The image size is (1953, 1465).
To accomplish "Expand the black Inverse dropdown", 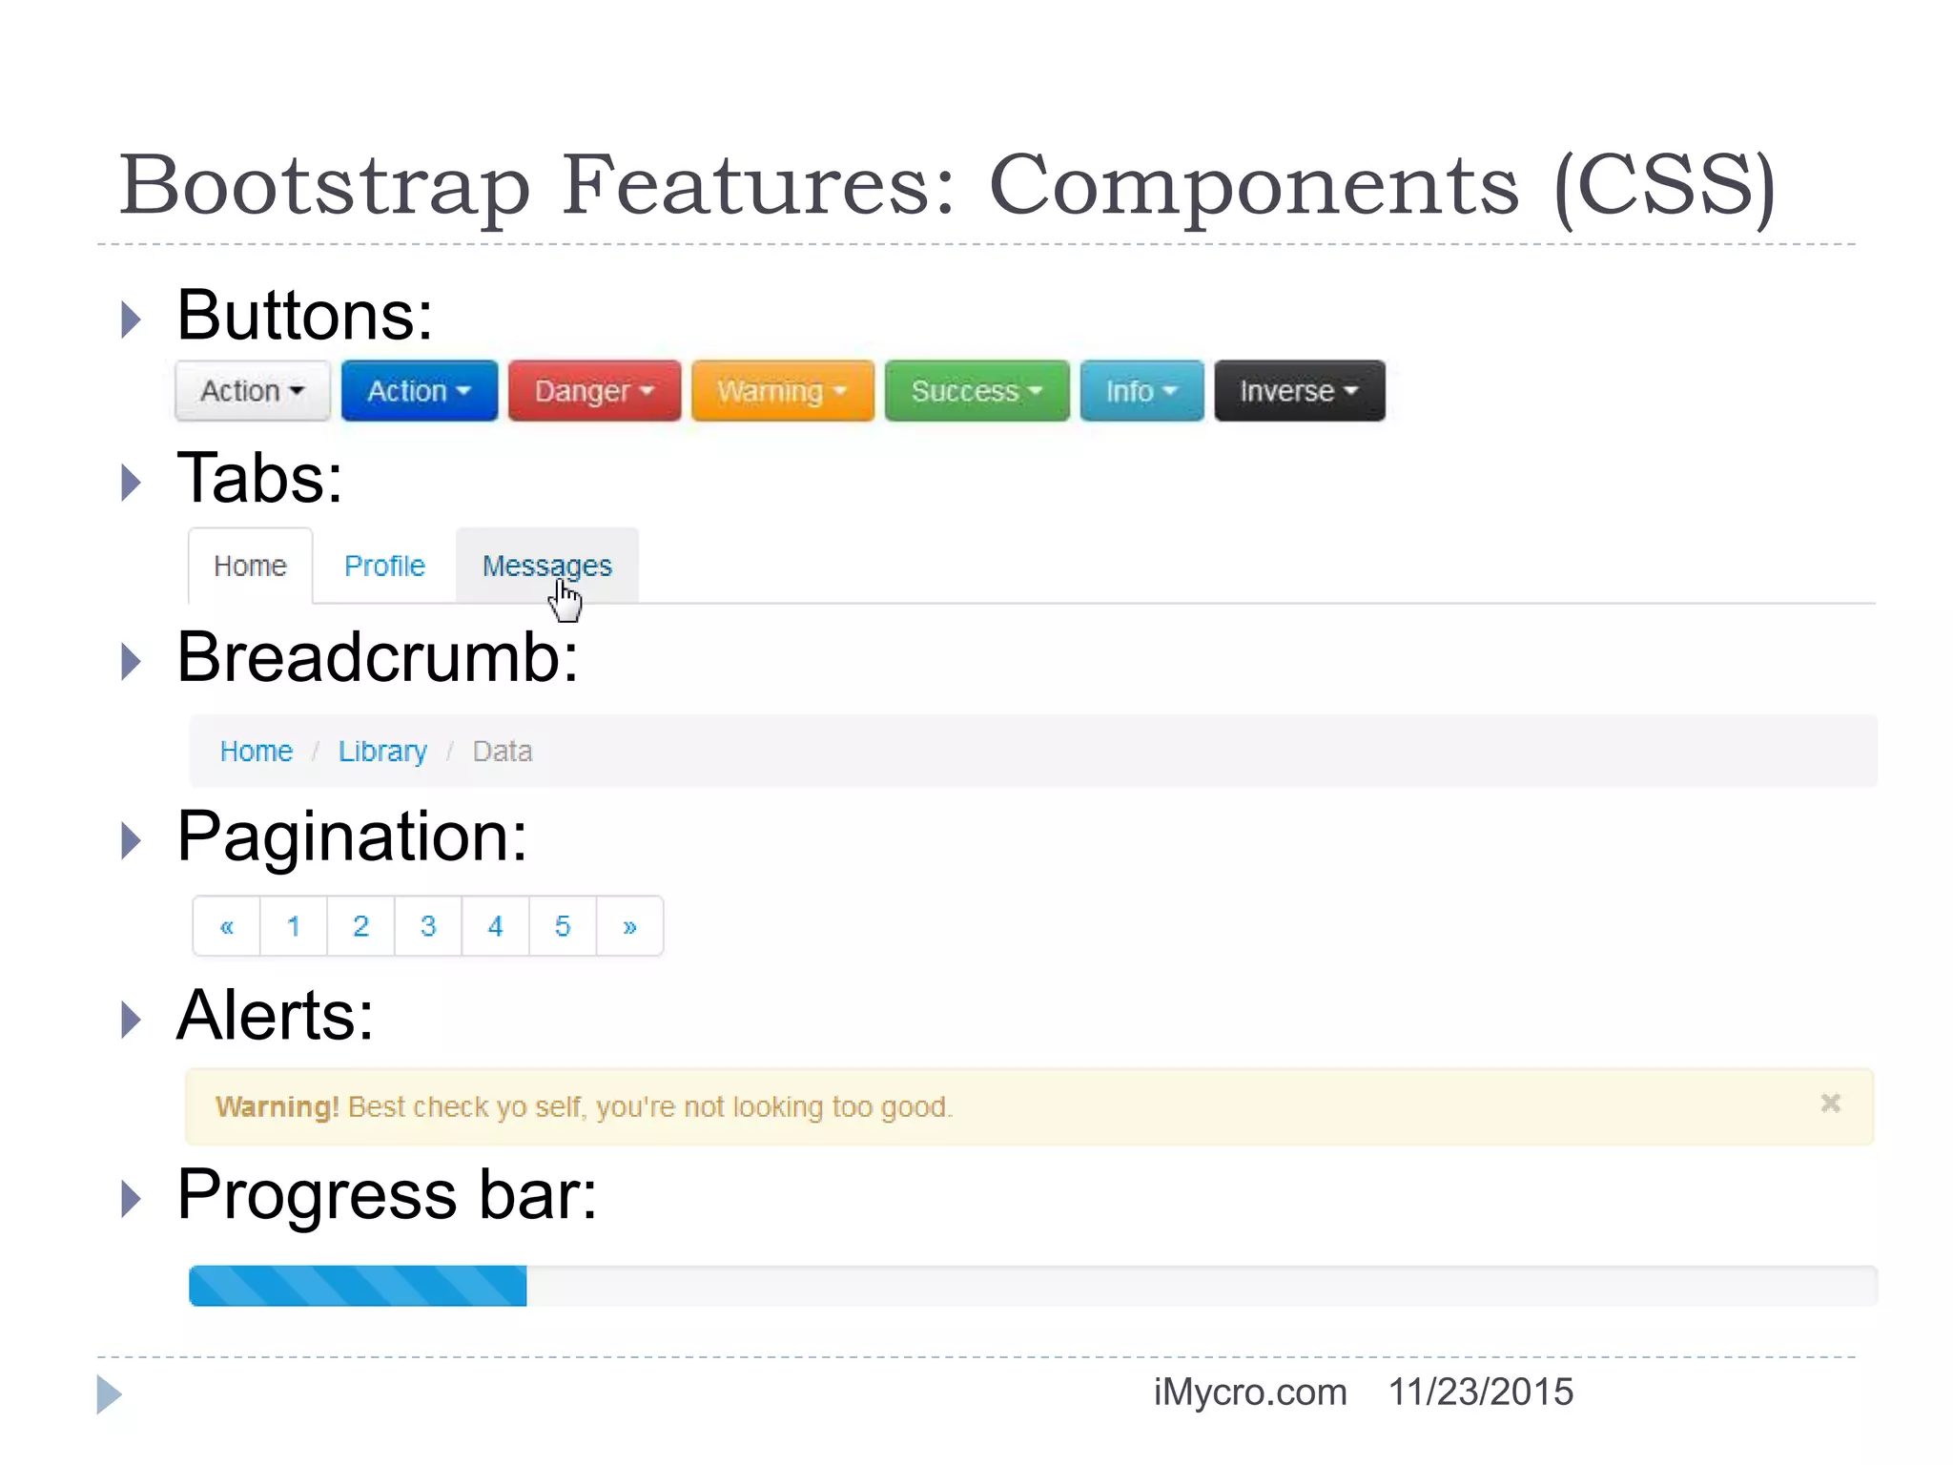I will coord(1300,391).
